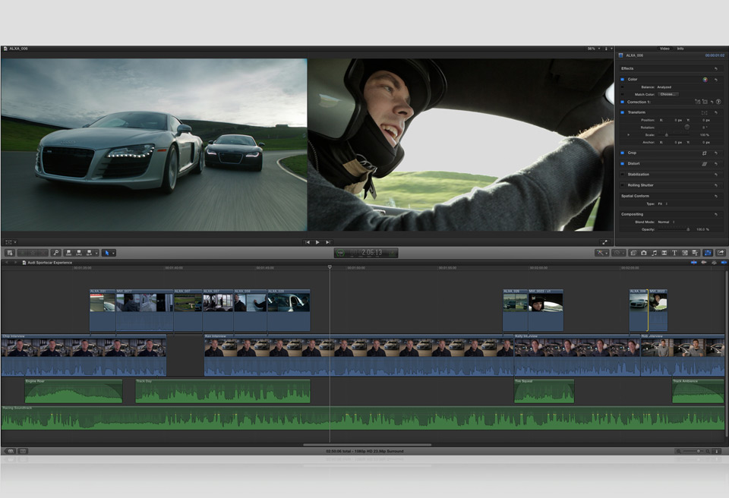The height and width of the screenshot is (498, 729).
Task: Open the music and sound browser
Action: [x=654, y=253]
